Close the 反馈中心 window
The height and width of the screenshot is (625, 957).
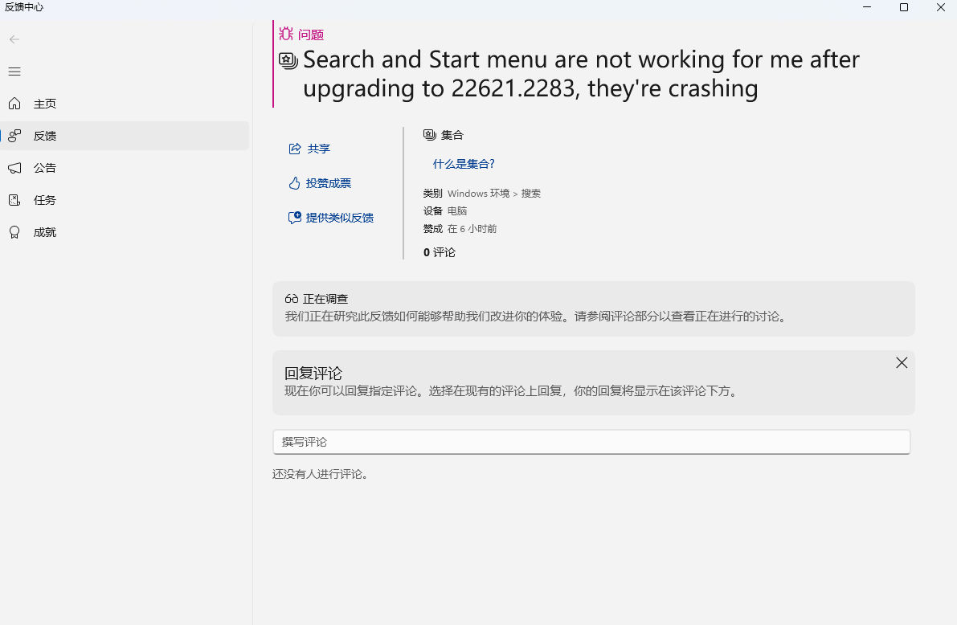tap(940, 7)
